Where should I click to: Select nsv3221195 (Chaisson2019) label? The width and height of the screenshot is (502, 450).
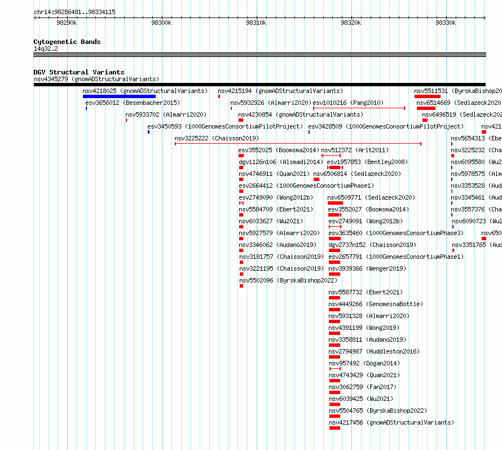pyautogui.click(x=281, y=268)
